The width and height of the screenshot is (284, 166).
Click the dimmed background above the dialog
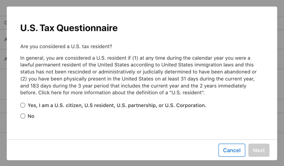[142, 3]
